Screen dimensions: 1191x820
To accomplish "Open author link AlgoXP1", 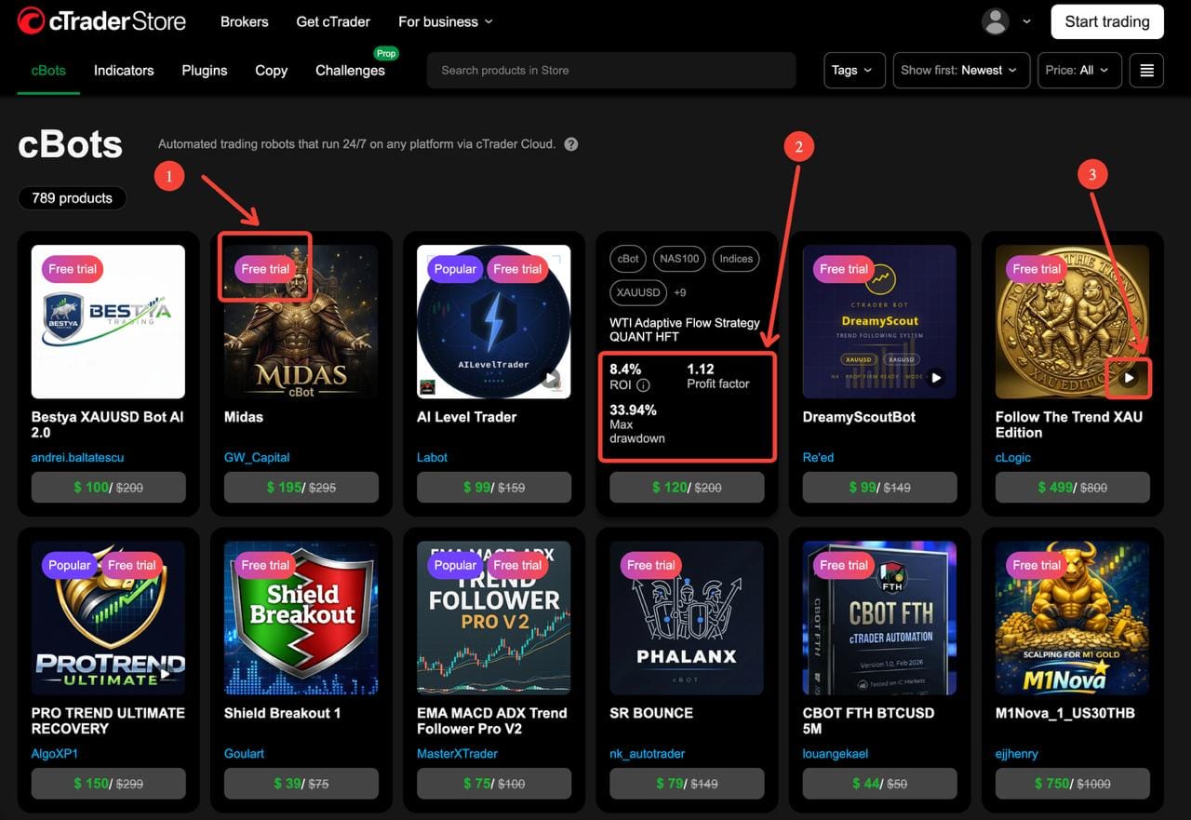I will click(x=55, y=753).
